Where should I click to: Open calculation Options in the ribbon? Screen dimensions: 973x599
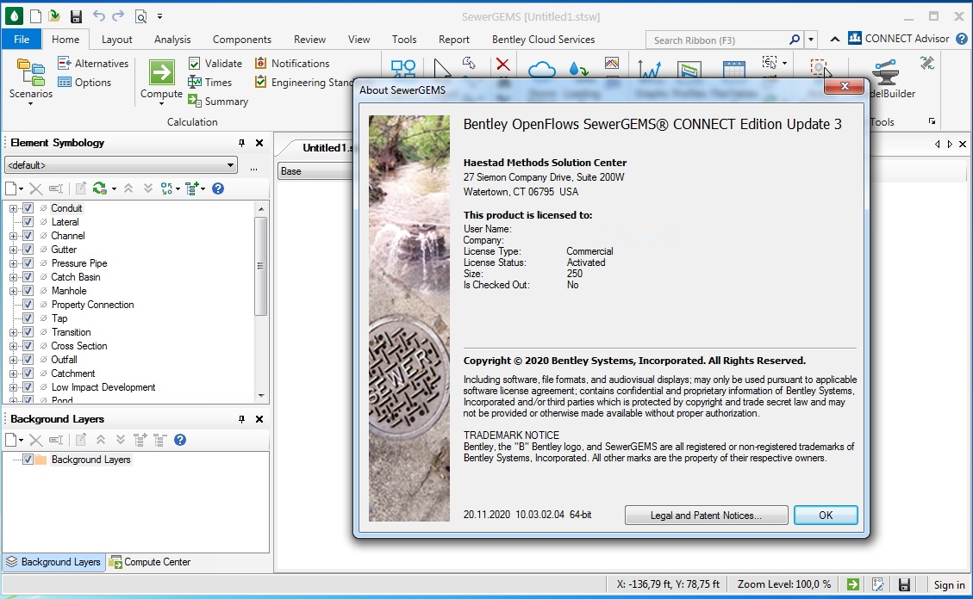pos(84,82)
